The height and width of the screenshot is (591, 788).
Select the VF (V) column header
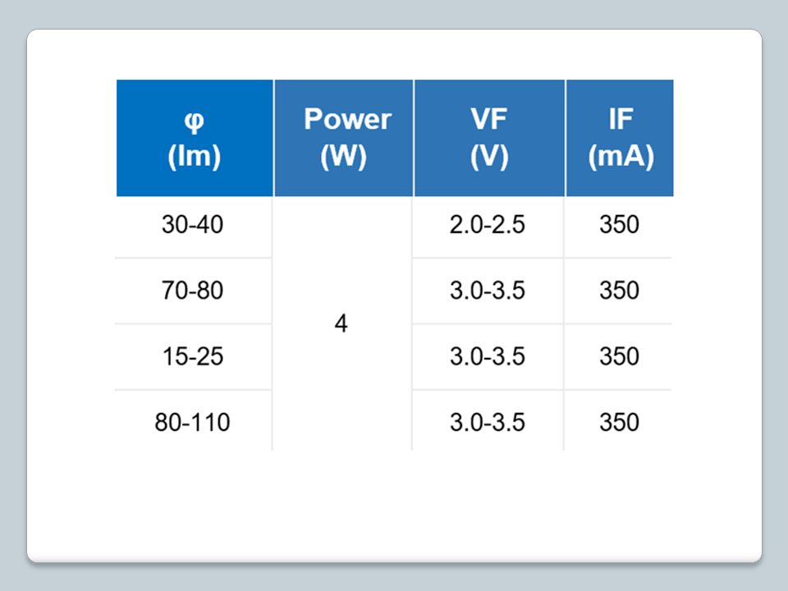[x=489, y=137]
